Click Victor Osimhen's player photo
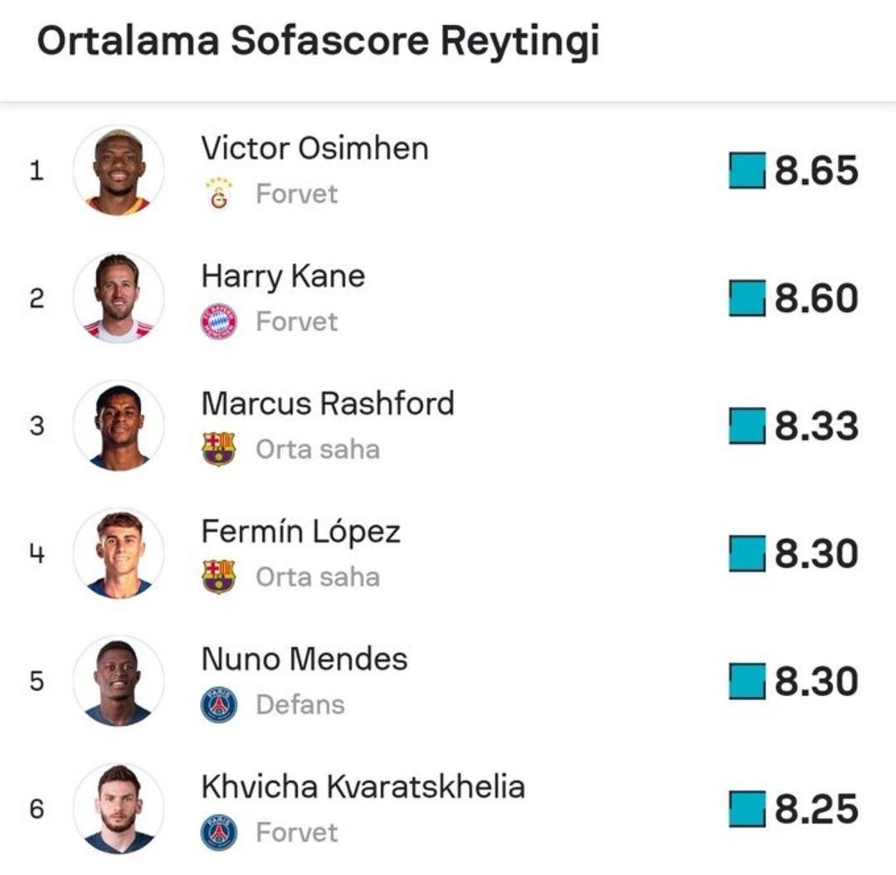 [x=119, y=171]
